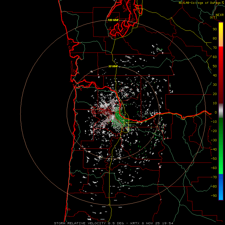Click the 60 value on velocity scale
This screenshot has width=225, height=225.
[215, 57]
